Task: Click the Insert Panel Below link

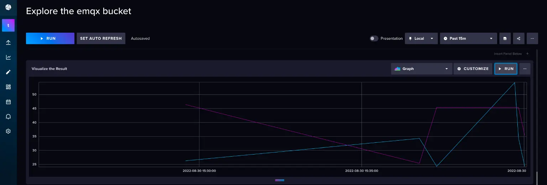Action: [508, 54]
